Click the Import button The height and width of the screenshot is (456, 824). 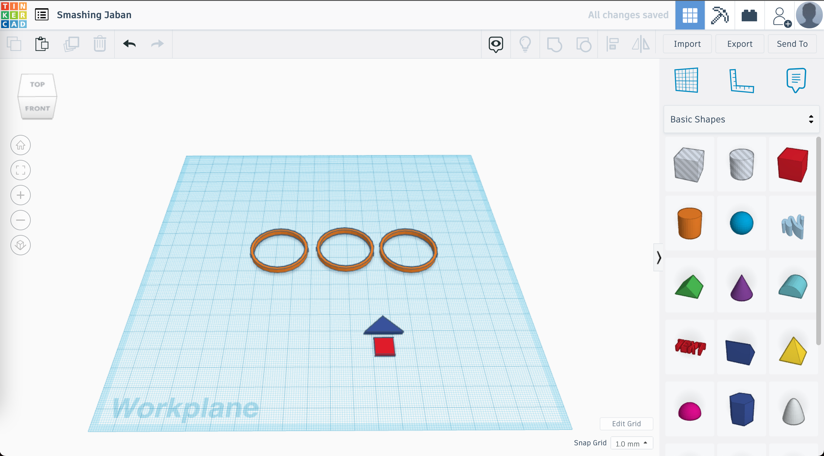tap(687, 44)
